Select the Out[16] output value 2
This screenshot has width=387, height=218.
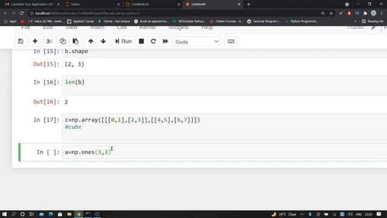pos(66,102)
